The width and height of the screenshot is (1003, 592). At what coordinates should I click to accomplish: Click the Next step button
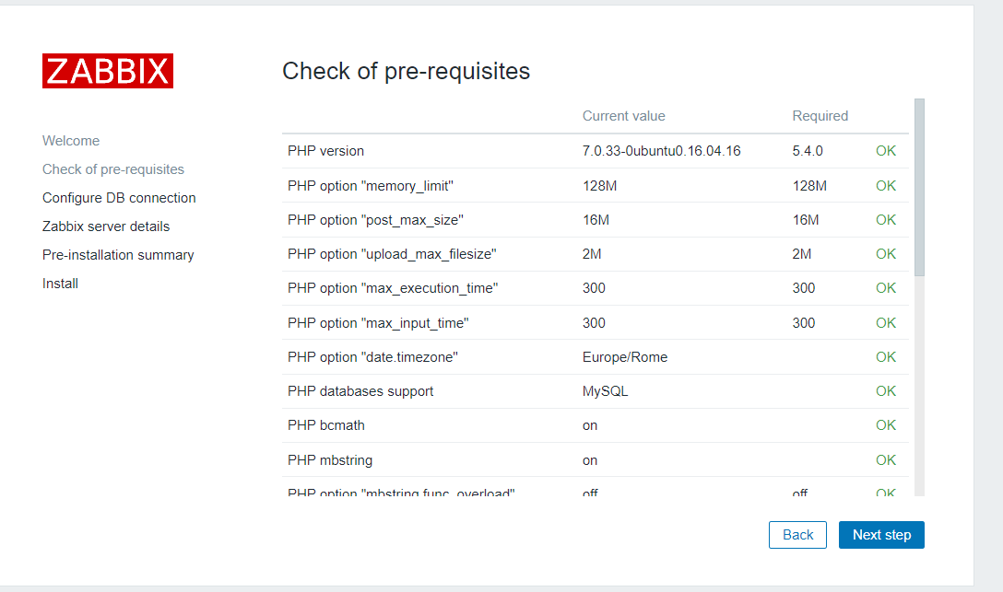point(881,535)
